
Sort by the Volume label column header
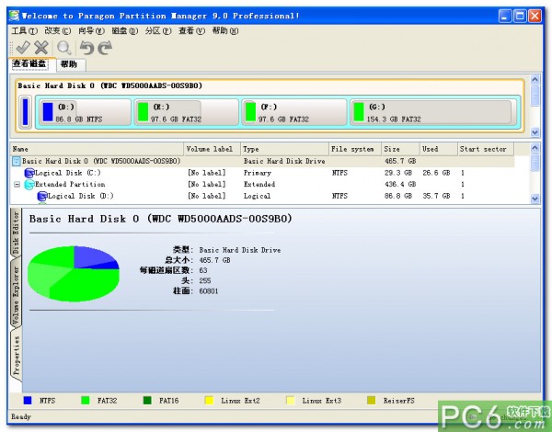[212, 149]
